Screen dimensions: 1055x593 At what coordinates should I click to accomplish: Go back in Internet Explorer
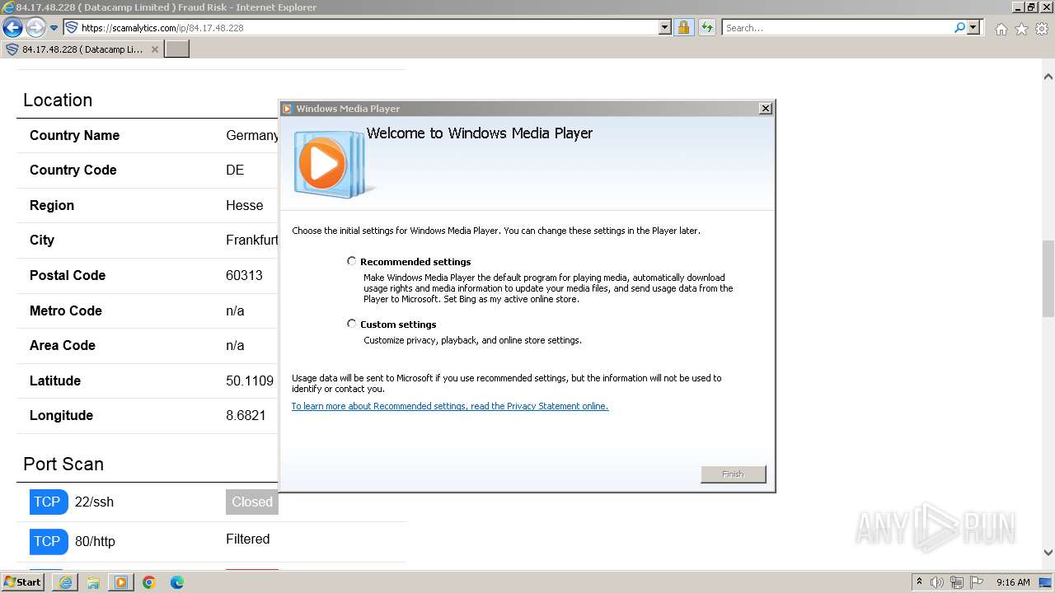coord(12,27)
